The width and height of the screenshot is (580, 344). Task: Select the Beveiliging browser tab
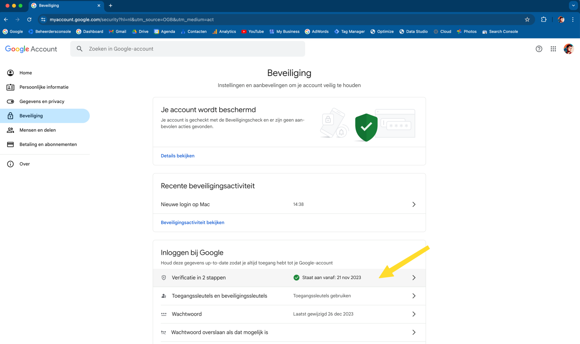click(x=66, y=6)
